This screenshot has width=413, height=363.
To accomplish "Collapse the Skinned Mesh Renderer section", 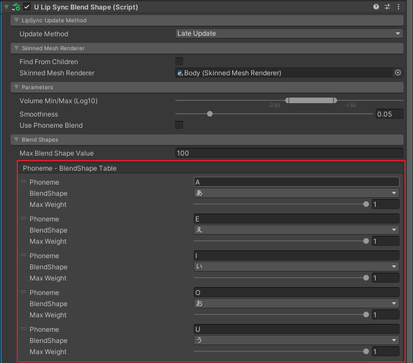I will click(16, 48).
